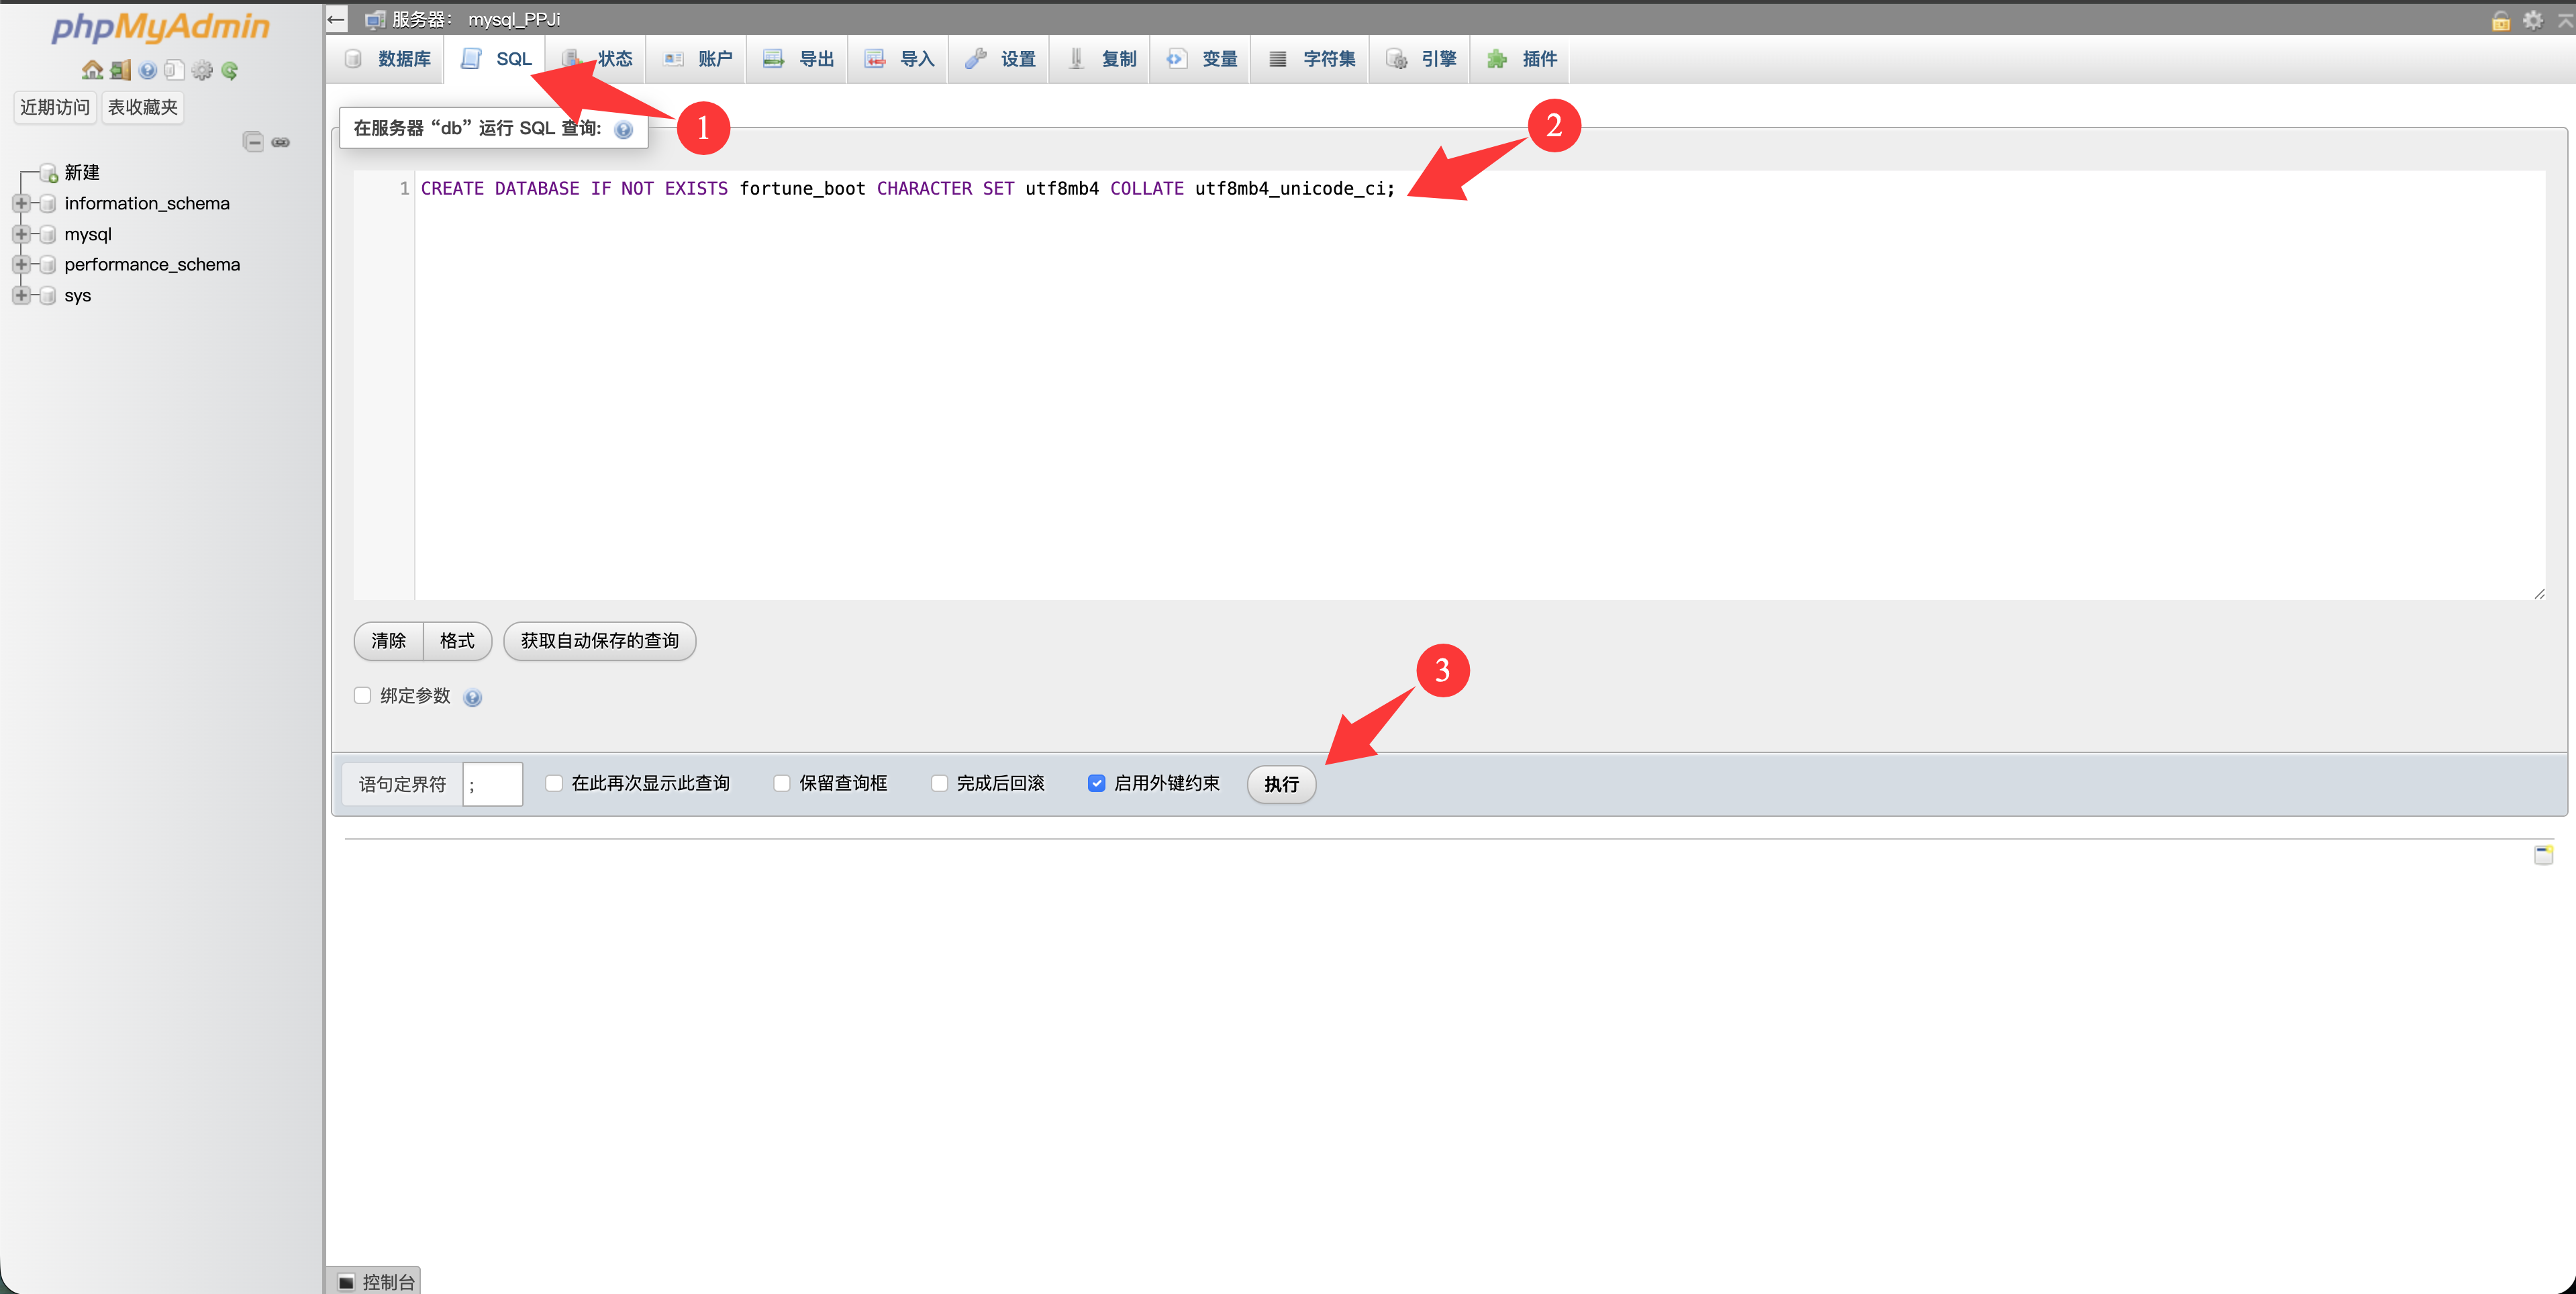
Task: Click the green reload navigation panel icon
Action: tap(230, 70)
